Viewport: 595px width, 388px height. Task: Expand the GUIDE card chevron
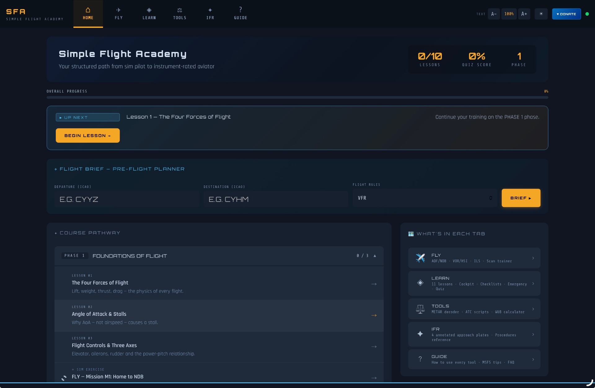click(533, 360)
